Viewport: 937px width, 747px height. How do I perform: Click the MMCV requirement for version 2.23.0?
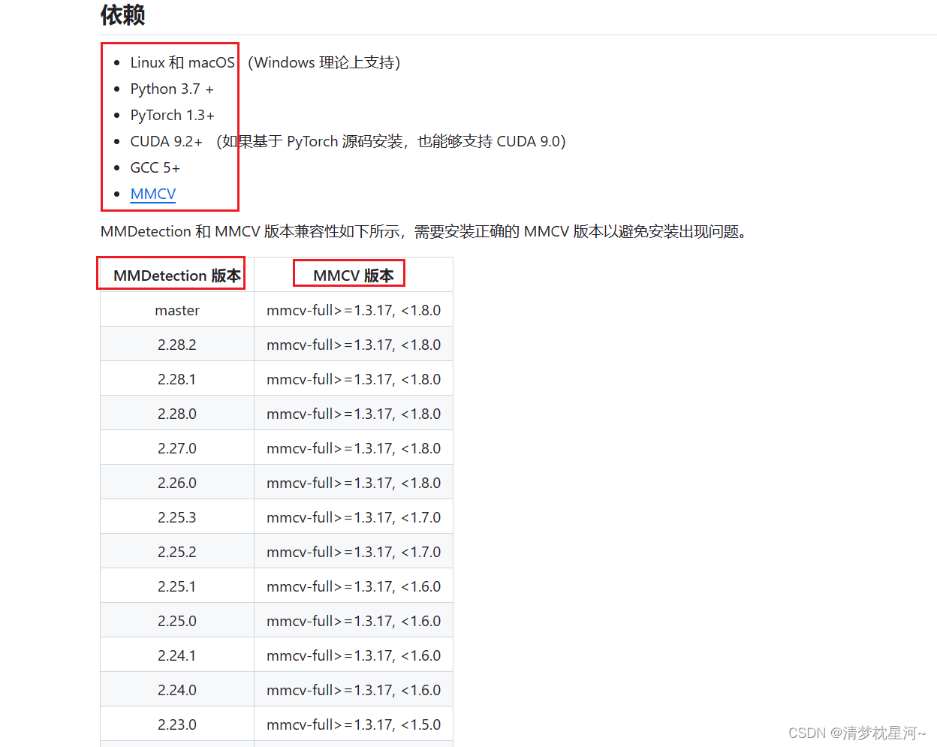click(354, 724)
